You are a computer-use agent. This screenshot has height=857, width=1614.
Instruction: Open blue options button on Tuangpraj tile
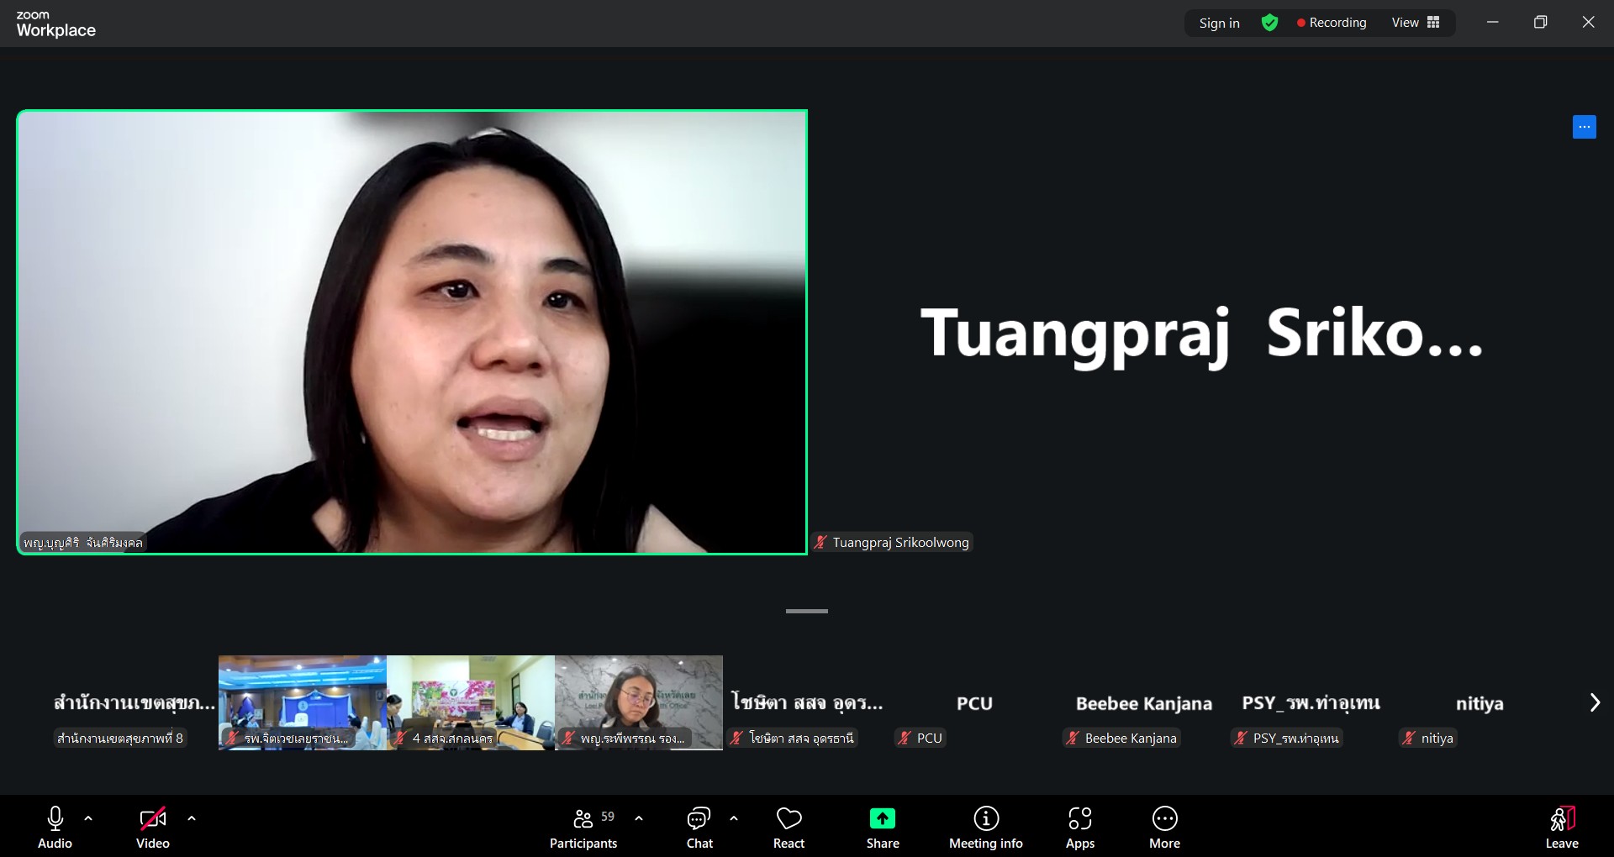(1584, 127)
